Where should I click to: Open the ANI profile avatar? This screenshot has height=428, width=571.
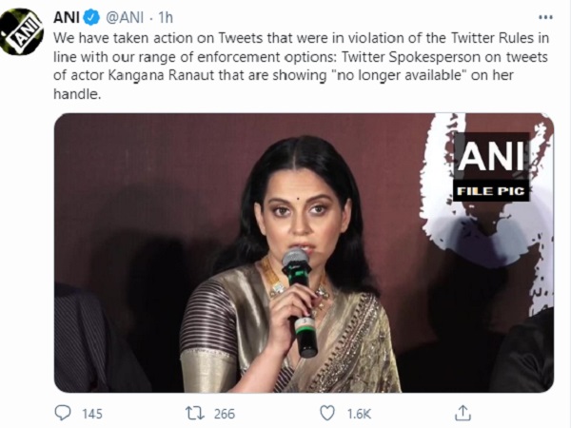21,30
